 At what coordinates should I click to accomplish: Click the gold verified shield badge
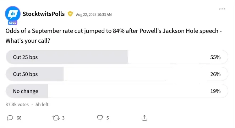coord(70,14)
